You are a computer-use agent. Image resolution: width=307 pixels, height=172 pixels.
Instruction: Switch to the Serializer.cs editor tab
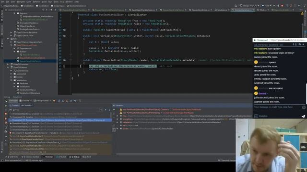(222, 10)
